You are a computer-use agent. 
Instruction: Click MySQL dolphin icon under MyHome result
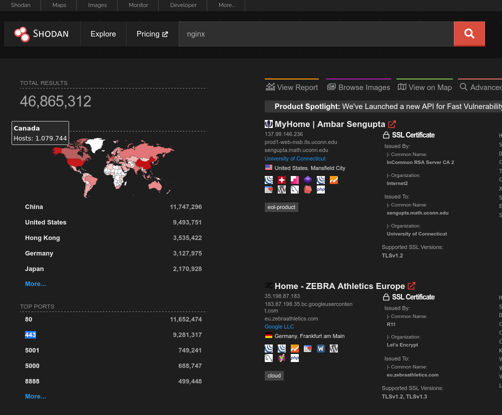pyautogui.click(x=294, y=189)
